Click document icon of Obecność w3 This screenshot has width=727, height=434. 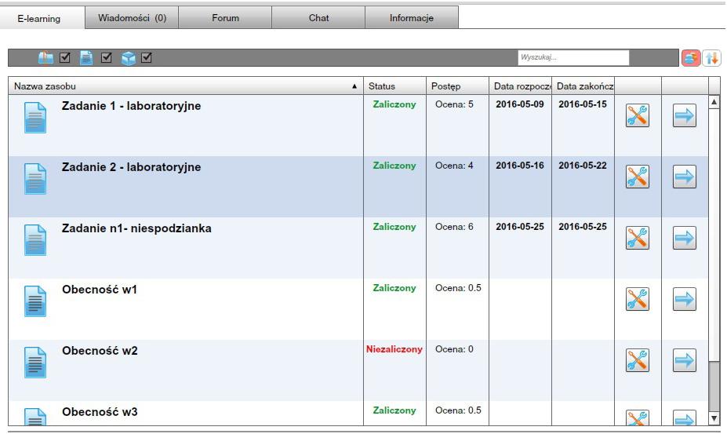coord(35,417)
